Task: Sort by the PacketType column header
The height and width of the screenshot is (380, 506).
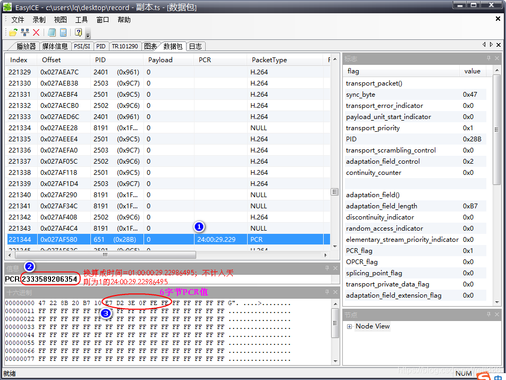Action: (x=285, y=60)
